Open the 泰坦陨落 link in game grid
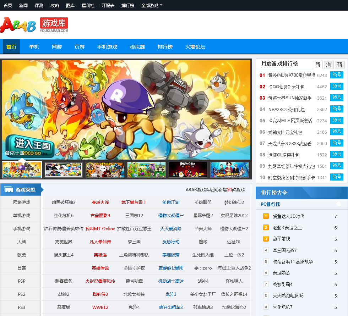This screenshot has width=348, height=316. [171, 255]
